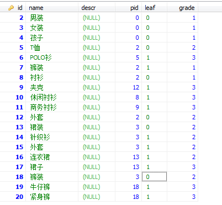Viewport: 222px width, 205px height.
Task: Click the focused leaf cell in row 18
Action: click(154, 177)
